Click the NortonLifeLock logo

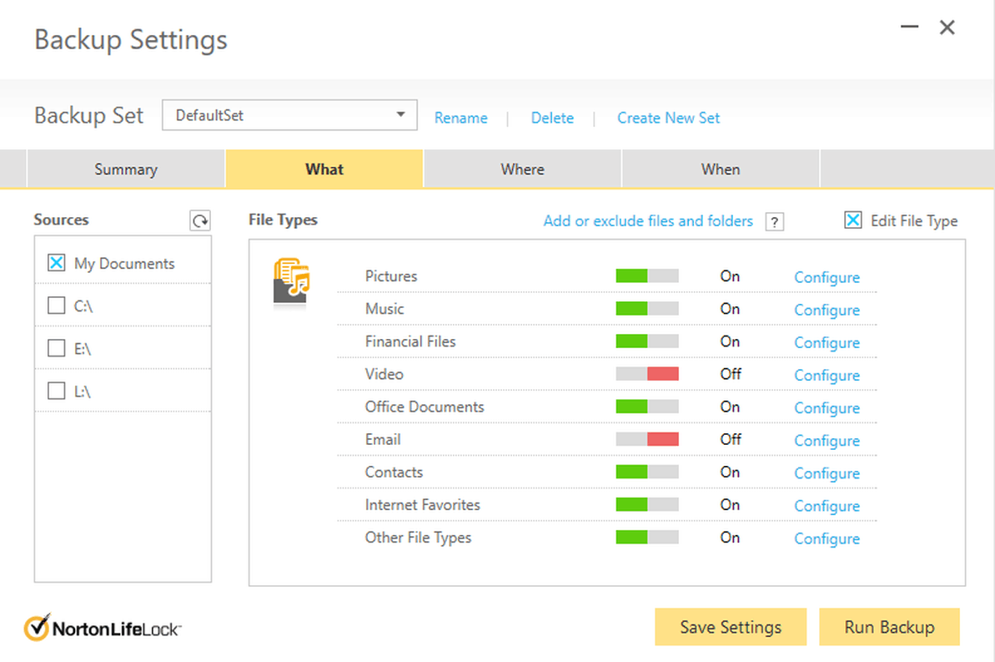click(x=103, y=628)
